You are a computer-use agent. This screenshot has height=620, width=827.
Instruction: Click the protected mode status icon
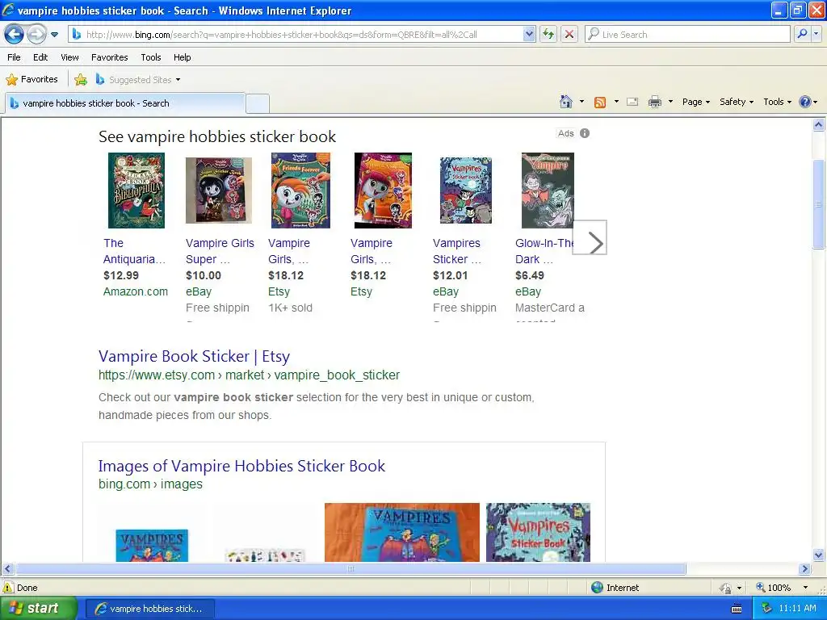point(726,588)
